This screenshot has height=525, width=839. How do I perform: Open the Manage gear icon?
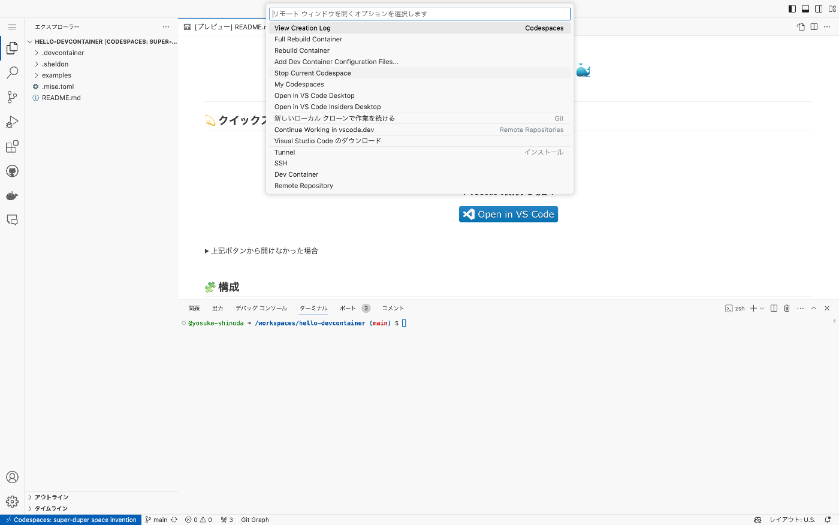[12, 502]
